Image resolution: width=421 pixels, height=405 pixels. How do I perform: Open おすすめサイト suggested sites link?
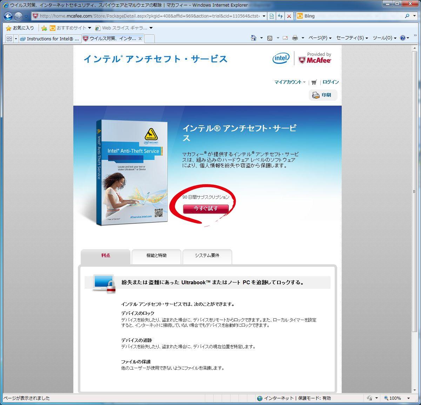[70, 28]
